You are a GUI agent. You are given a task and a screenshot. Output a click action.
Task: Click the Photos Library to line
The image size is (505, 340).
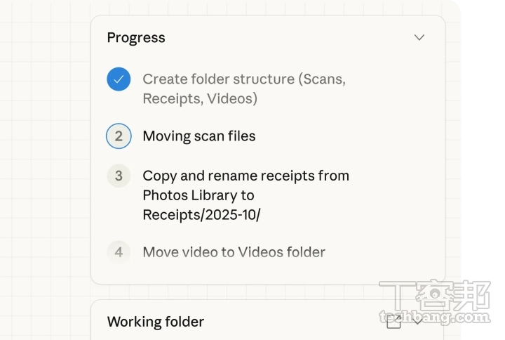click(198, 195)
